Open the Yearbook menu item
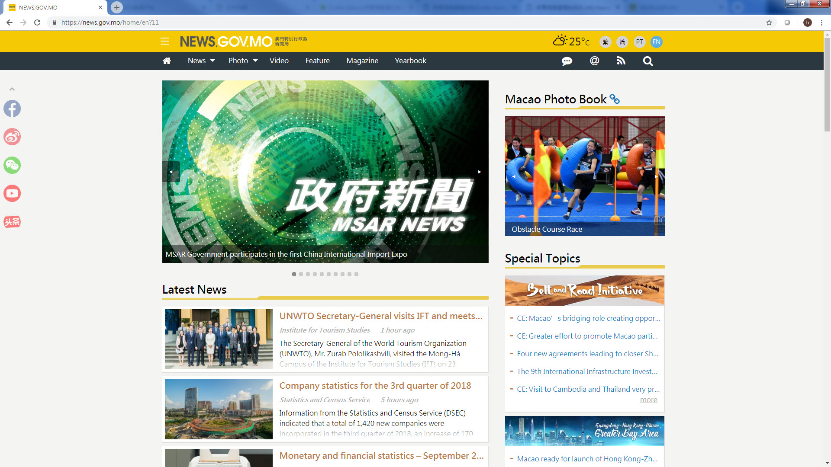 [410, 61]
